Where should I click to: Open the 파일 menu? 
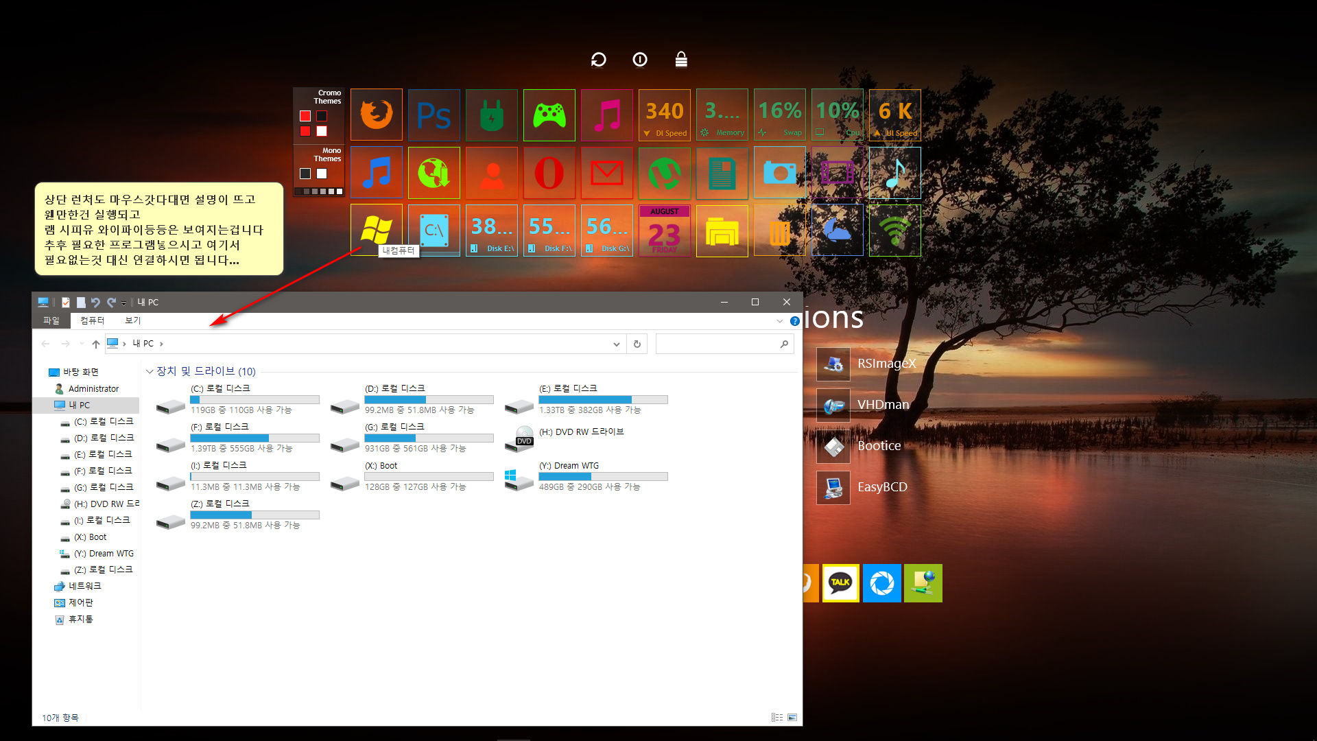(51, 320)
